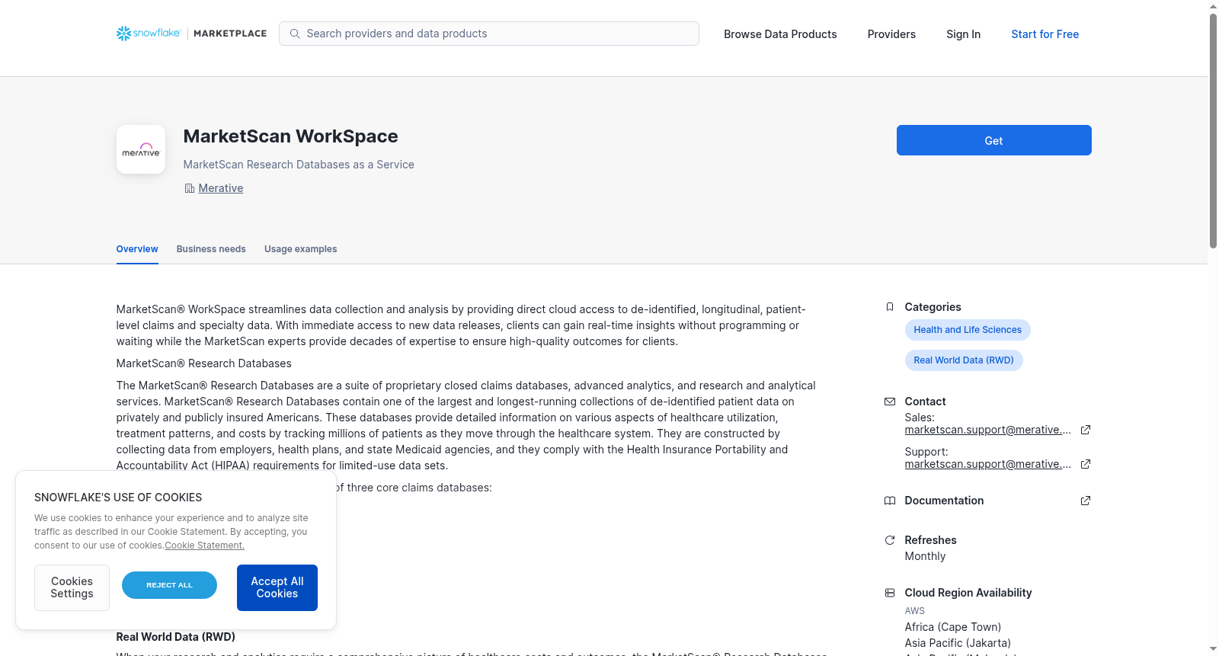Click 'Asia Pacific (Jakarta)' region text
1219x656 pixels.
[x=958, y=643]
